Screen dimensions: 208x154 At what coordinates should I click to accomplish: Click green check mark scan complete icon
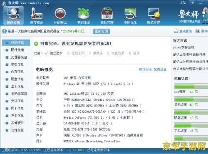pyautogui.click(x=36, y=44)
